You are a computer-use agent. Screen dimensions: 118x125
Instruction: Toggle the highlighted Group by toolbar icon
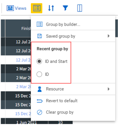36,8
